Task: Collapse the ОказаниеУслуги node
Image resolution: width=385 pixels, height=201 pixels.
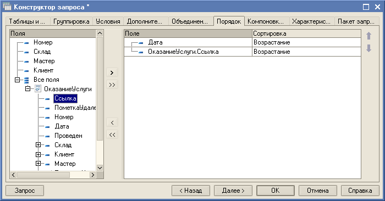Action: [x=28, y=88]
